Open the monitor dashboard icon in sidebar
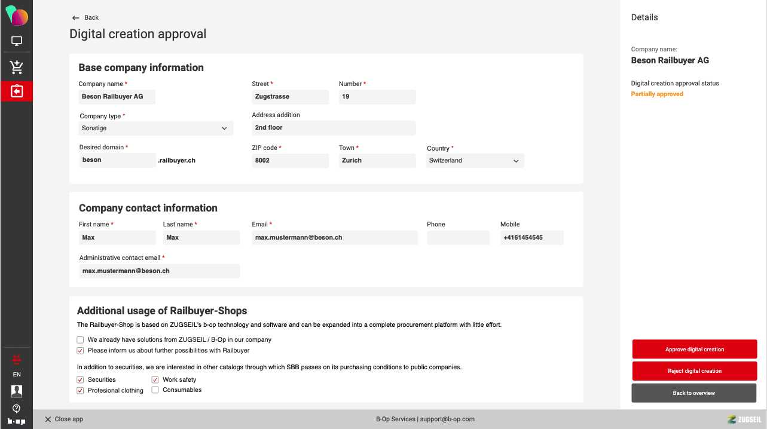767x429 pixels. click(17, 41)
